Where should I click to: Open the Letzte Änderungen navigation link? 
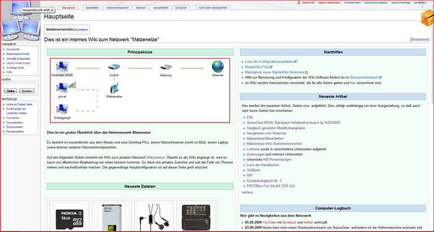click(x=18, y=63)
